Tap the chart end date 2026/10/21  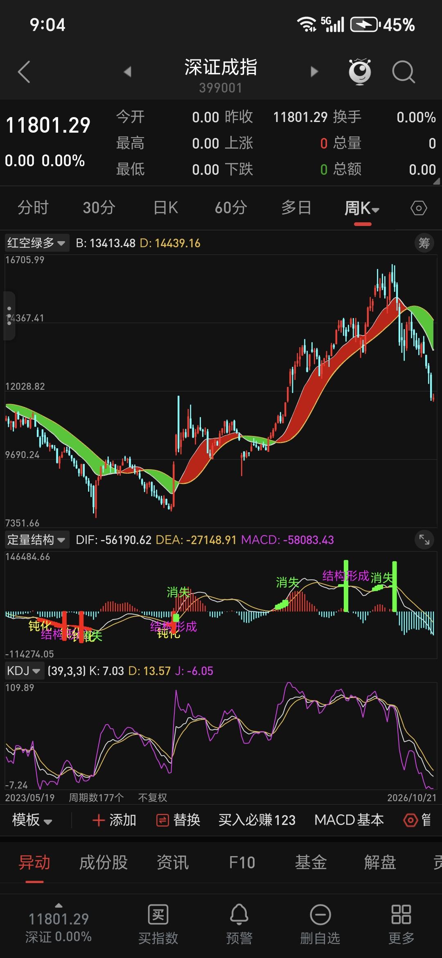[x=412, y=798]
